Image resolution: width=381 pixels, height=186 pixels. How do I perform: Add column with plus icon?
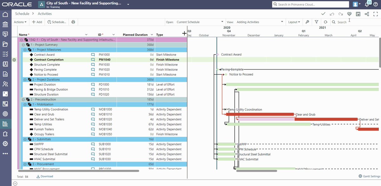point(184,33)
